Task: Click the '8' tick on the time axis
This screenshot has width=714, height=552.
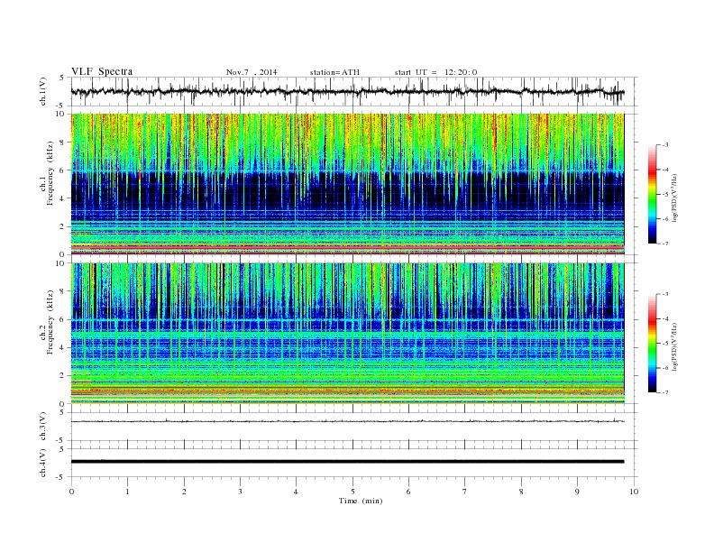Action: pos(521,492)
